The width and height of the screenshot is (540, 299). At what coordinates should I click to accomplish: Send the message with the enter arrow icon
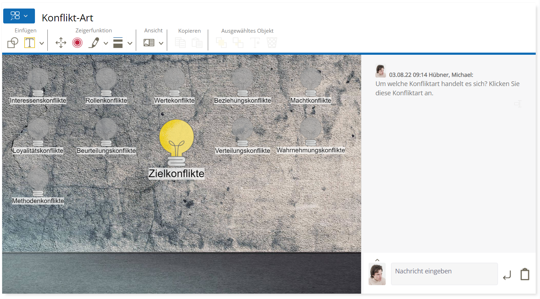pos(507,275)
